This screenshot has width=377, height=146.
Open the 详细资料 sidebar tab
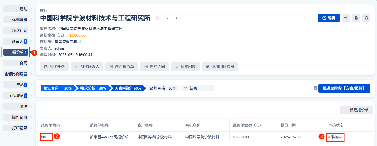(16, 20)
